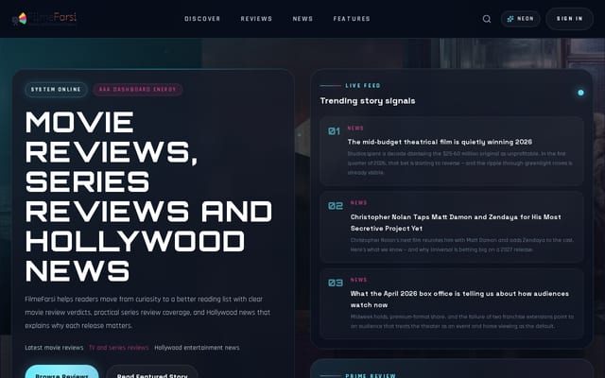
Task: Go to REVIEWS in navigation
Action: pos(256,19)
